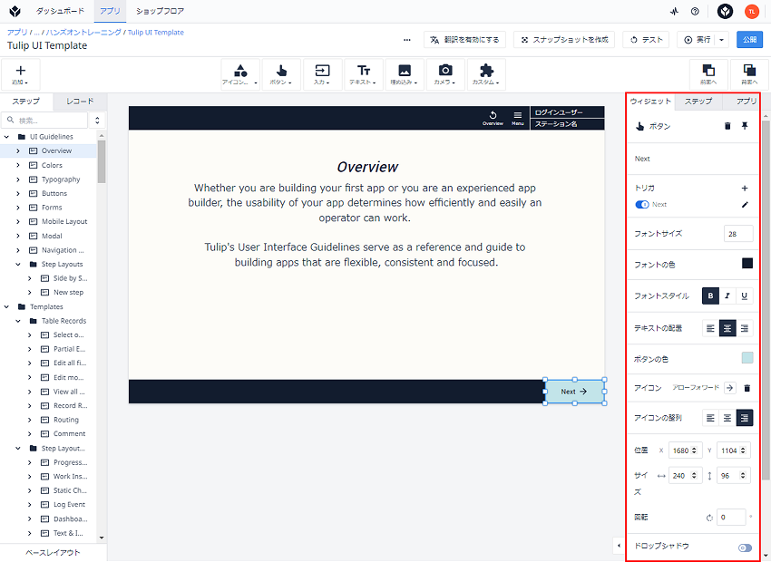Click the create snapshot button

point(564,40)
